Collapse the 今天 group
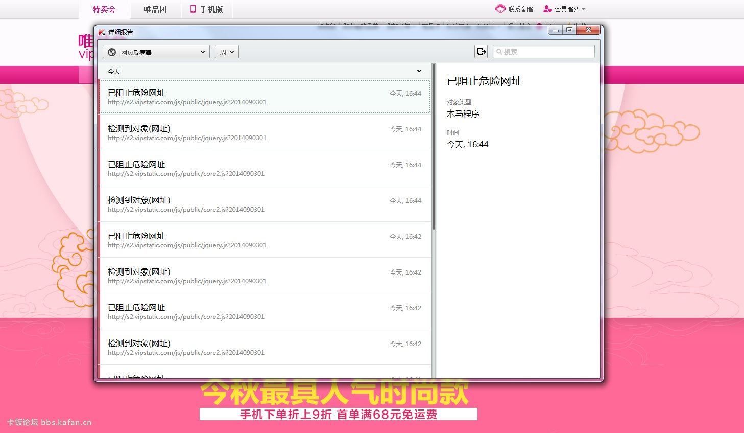The height and width of the screenshot is (433, 744). (x=419, y=71)
